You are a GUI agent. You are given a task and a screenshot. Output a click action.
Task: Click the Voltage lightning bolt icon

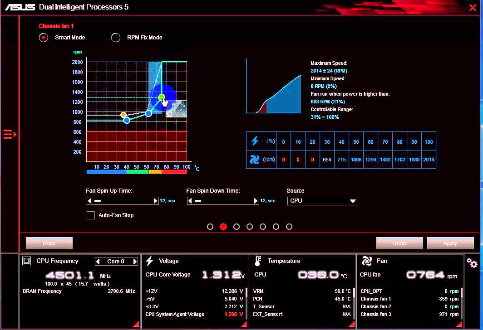[x=149, y=261]
